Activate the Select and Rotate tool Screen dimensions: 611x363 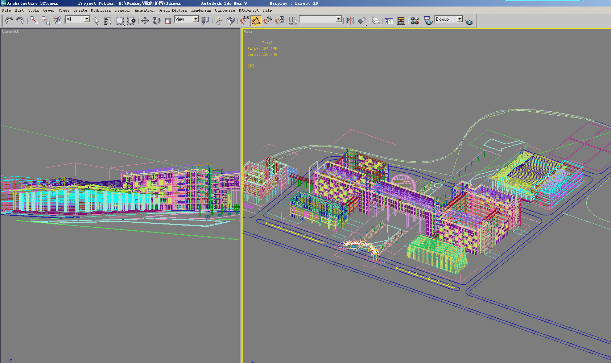(x=157, y=21)
